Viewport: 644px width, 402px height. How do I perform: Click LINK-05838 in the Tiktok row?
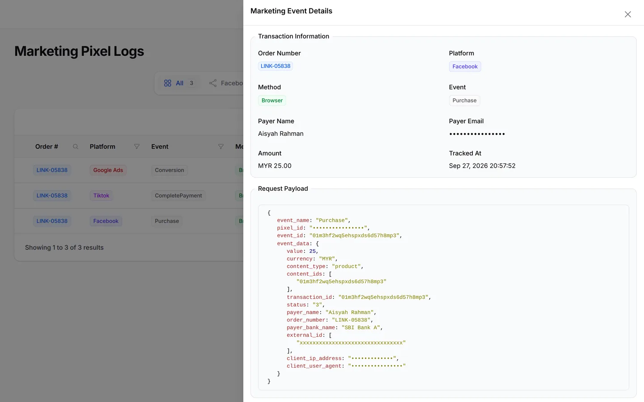(52, 196)
